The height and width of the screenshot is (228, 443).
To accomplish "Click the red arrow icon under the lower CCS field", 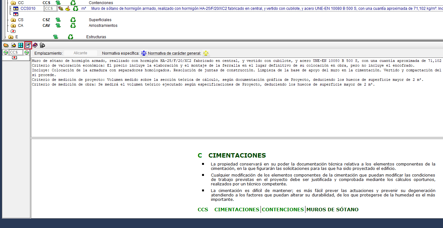I will [15, 58].
